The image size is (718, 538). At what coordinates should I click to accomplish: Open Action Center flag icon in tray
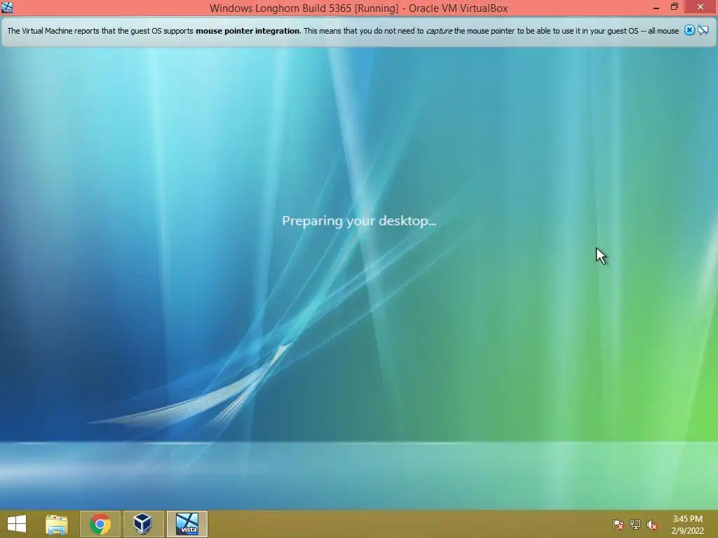coord(618,524)
